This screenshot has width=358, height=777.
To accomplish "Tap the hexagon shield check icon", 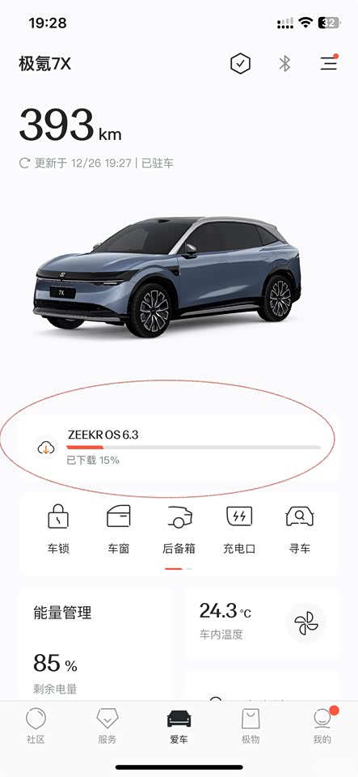I will coord(240,63).
